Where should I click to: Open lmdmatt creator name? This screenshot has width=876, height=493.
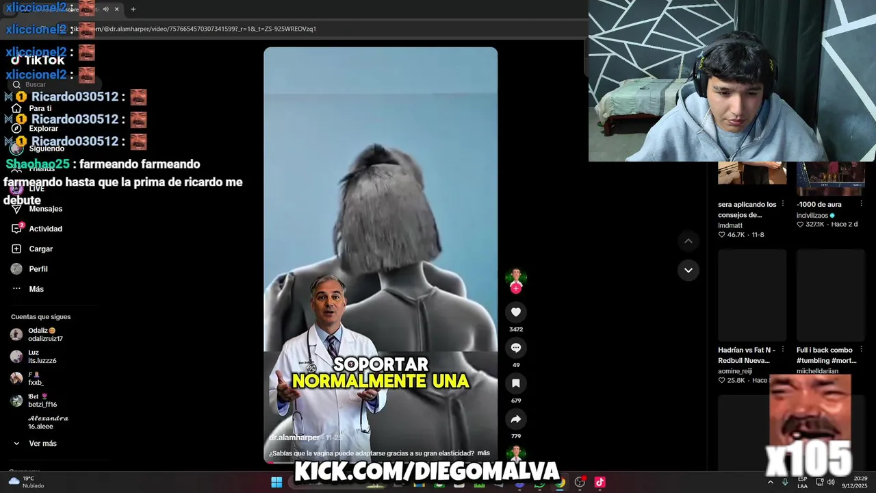point(730,225)
